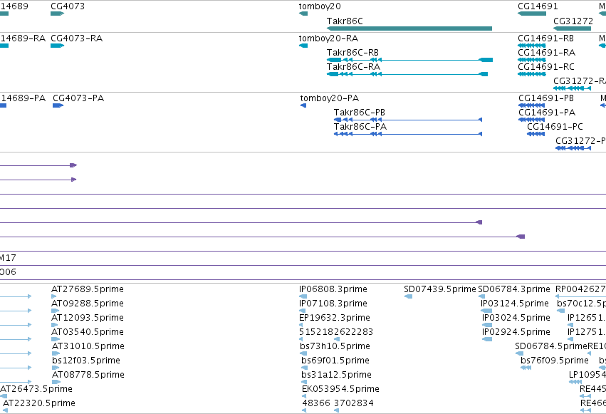Screen dimensions: 606x414
Task: Select the AT03540.5prime EST label
Action: click(88, 333)
